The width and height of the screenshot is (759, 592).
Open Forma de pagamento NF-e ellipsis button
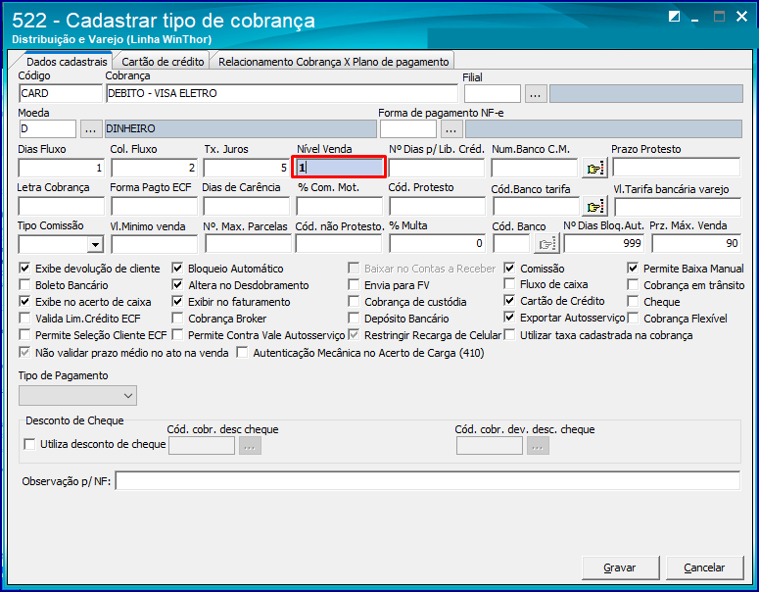(451, 128)
